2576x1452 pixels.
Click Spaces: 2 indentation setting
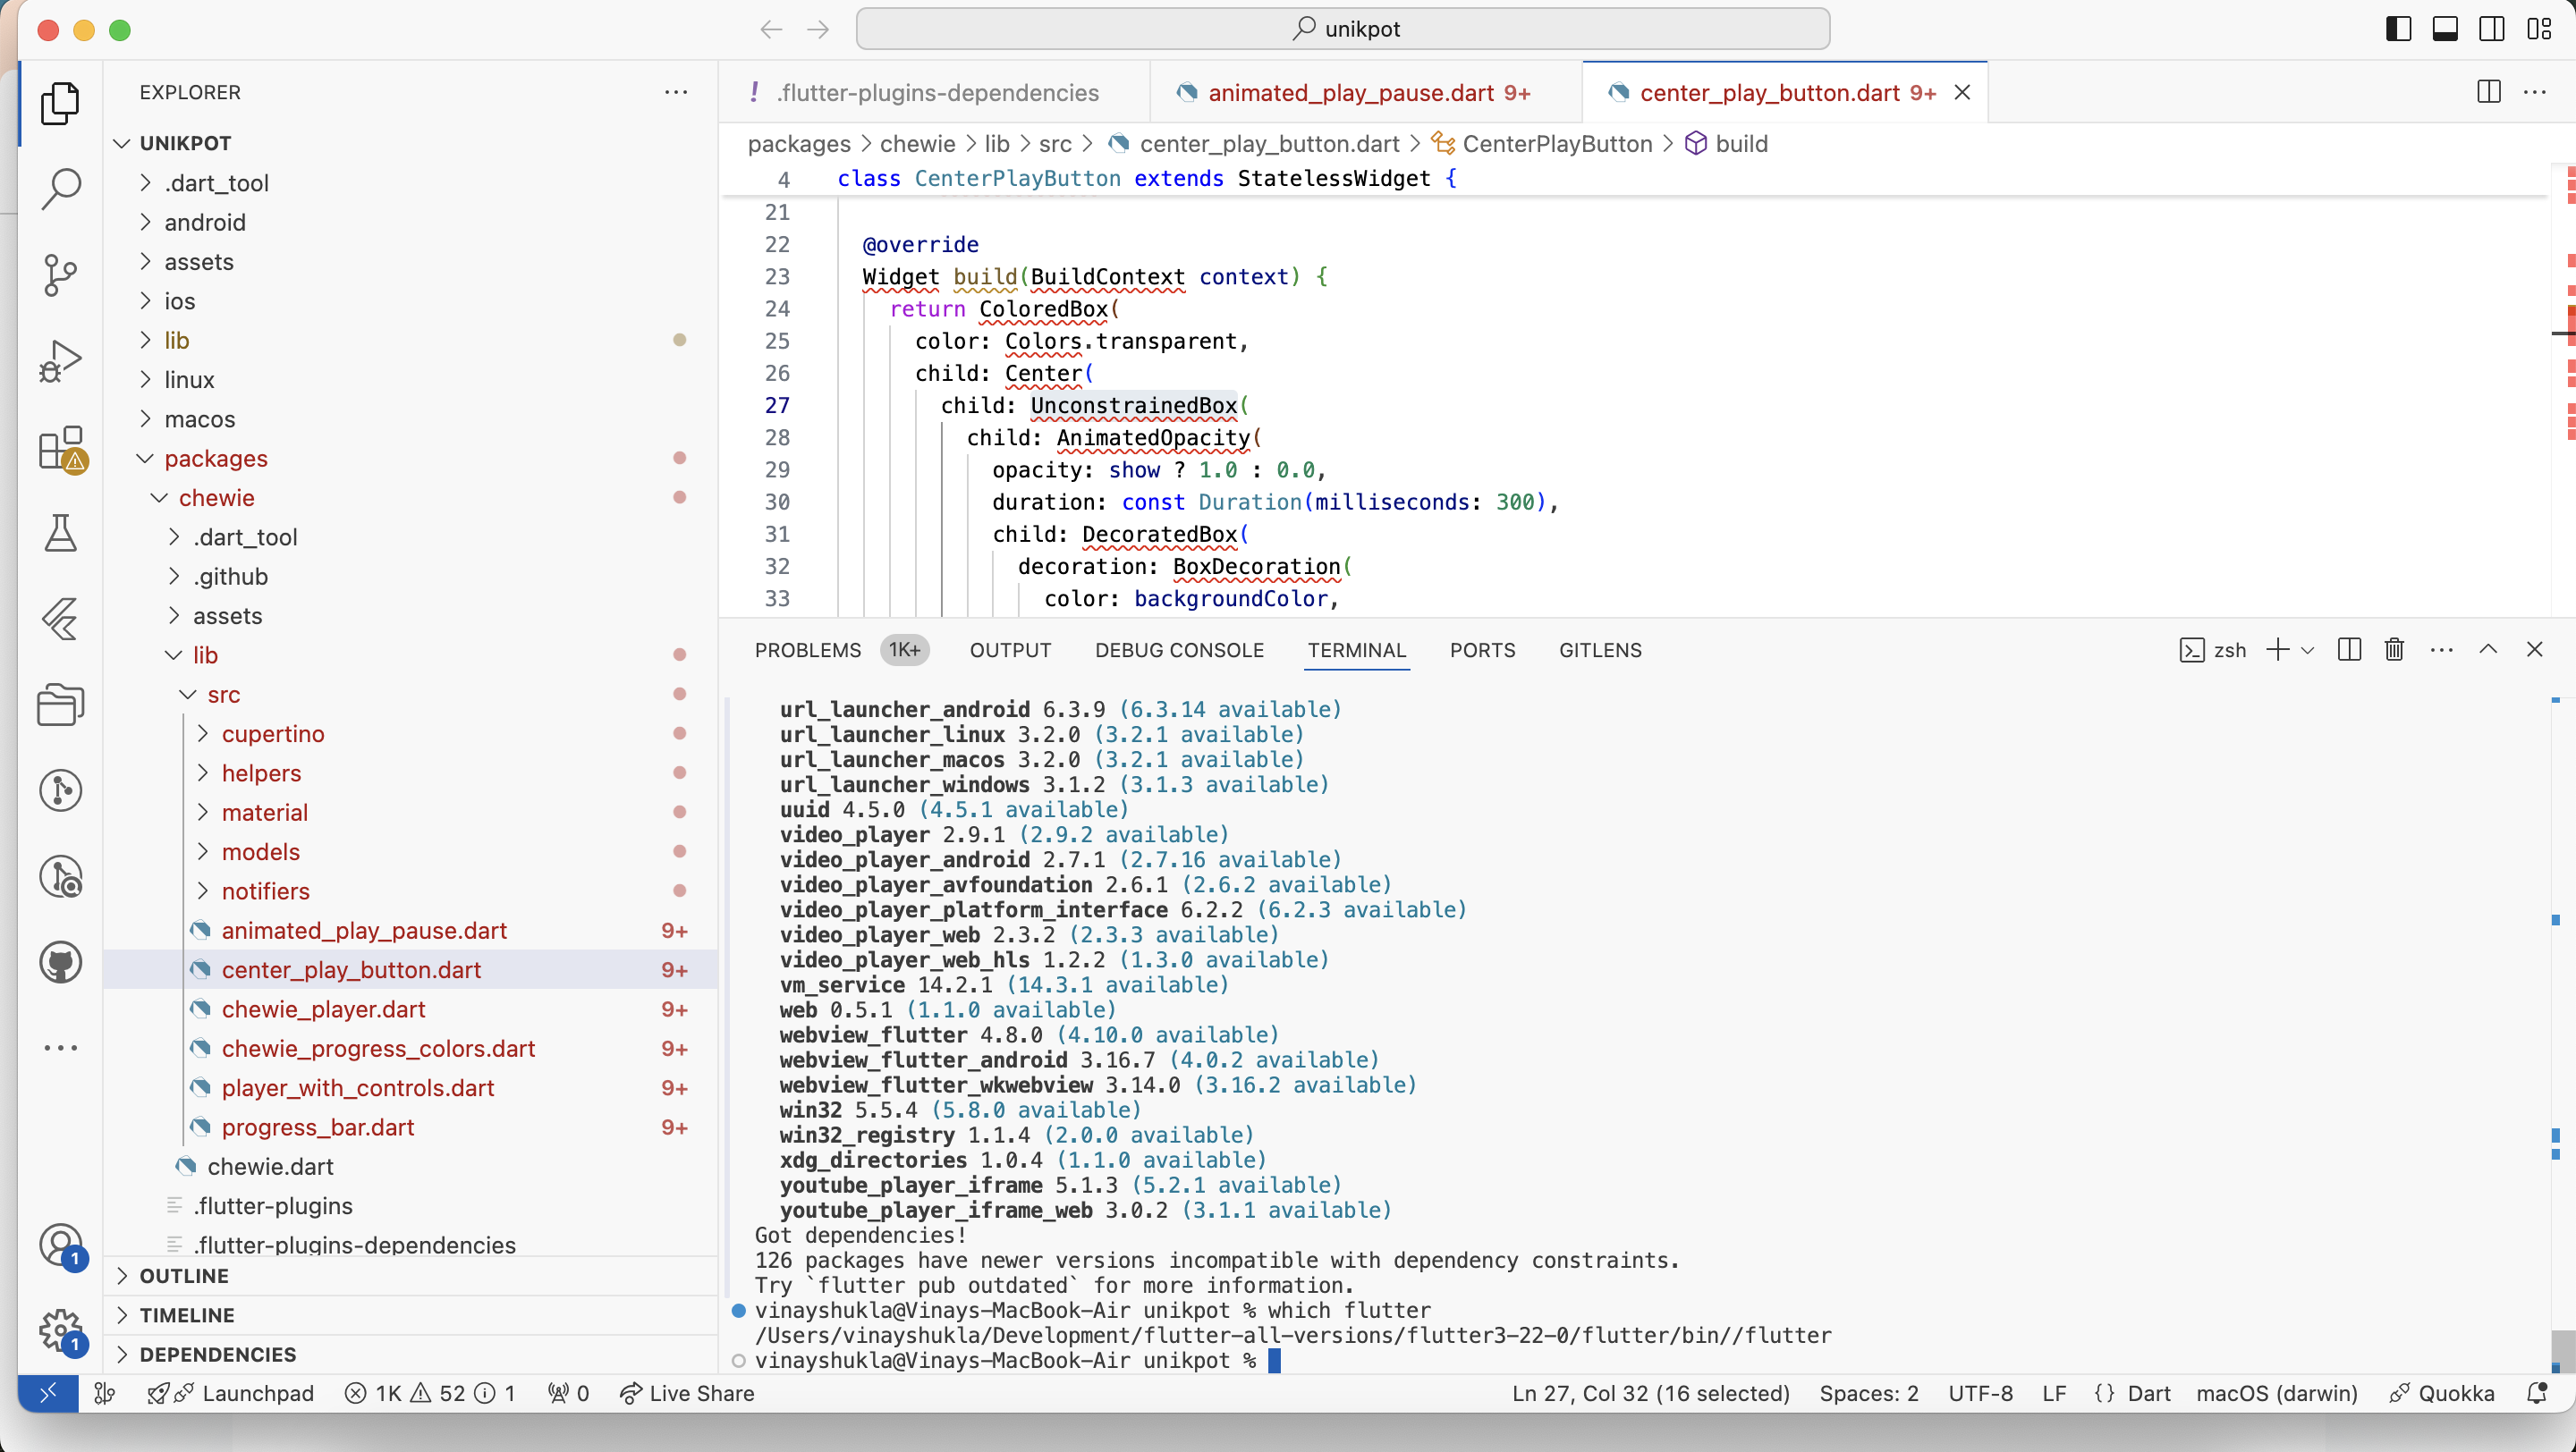click(1869, 1393)
